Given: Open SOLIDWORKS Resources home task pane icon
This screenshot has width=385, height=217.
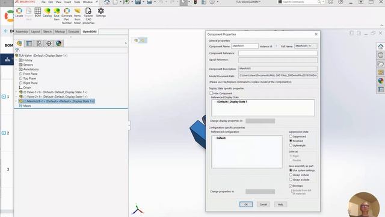Looking at the screenshot, I should 381,46.
